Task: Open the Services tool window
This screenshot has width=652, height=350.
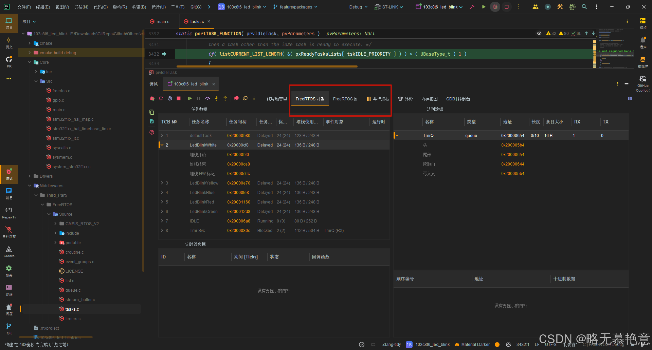Action: 9,271
